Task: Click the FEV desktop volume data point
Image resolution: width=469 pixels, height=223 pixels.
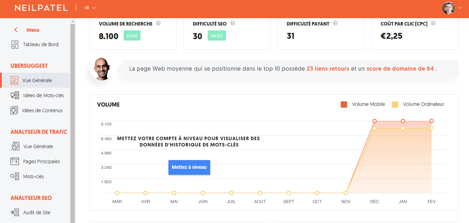Action: 432,128
